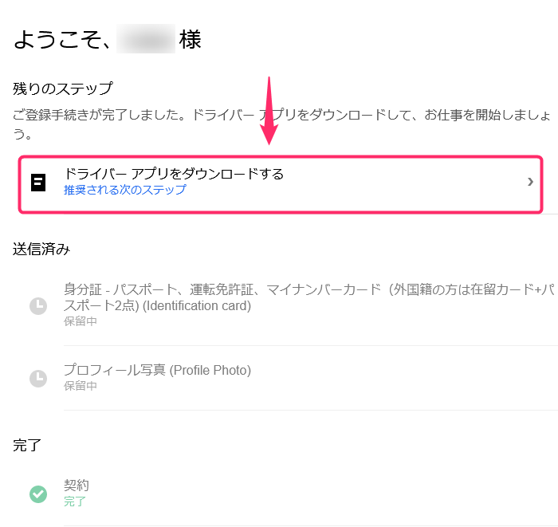The image size is (558, 527).
Task: Click the 送信済み section heading
Action: pyautogui.click(x=41, y=249)
